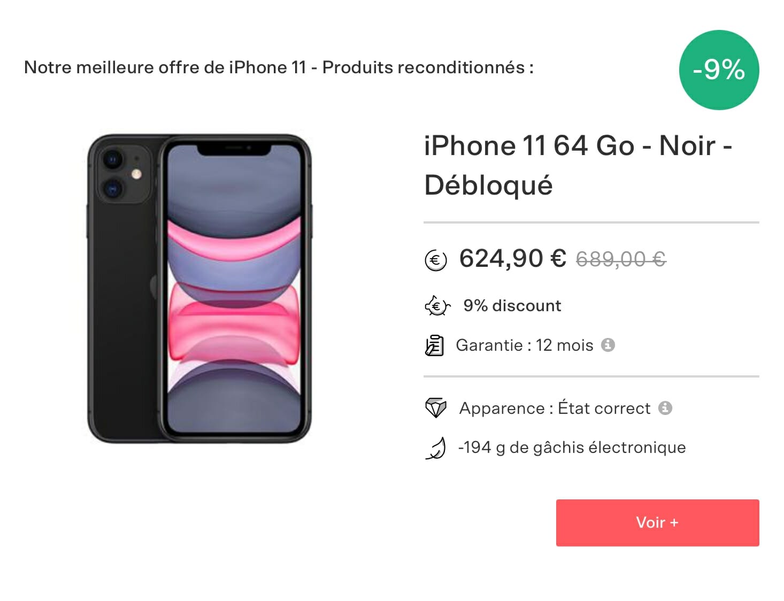784x601 pixels.
Task: Click the piggy bank discount icon
Action: click(x=437, y=306)
